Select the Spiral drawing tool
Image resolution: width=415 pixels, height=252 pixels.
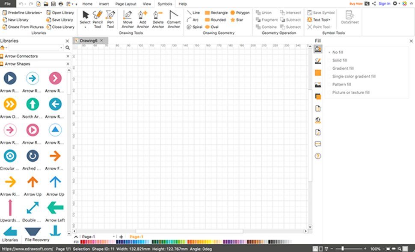point(195,27)
